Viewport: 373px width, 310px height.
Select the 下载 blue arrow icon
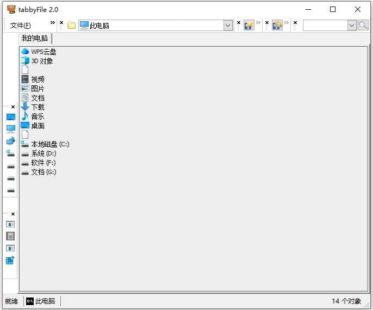click(25, 107)
